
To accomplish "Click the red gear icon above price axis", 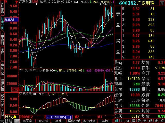I will point(6,2).
